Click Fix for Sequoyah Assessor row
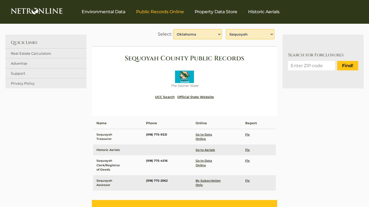This screenshot has height=207, width=369. pos(247,181)
